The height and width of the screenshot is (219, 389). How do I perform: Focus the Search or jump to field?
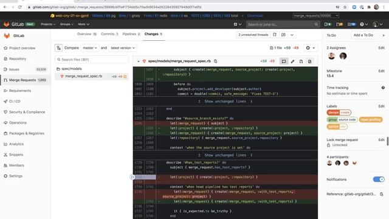click(283, 24)
